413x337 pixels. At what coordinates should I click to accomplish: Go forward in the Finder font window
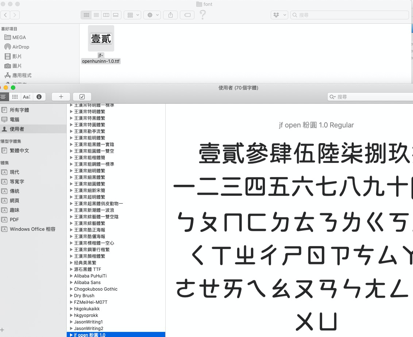15,15
